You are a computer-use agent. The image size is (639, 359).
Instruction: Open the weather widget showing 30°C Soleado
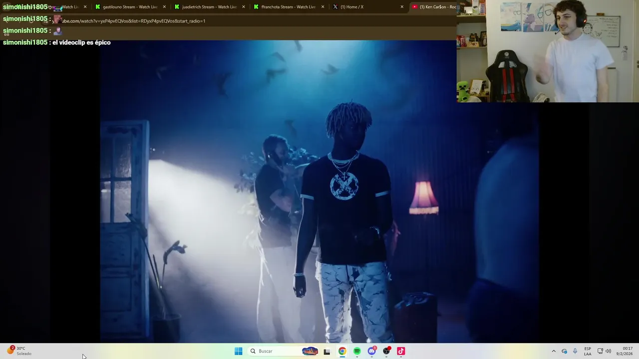coord(20,351)
